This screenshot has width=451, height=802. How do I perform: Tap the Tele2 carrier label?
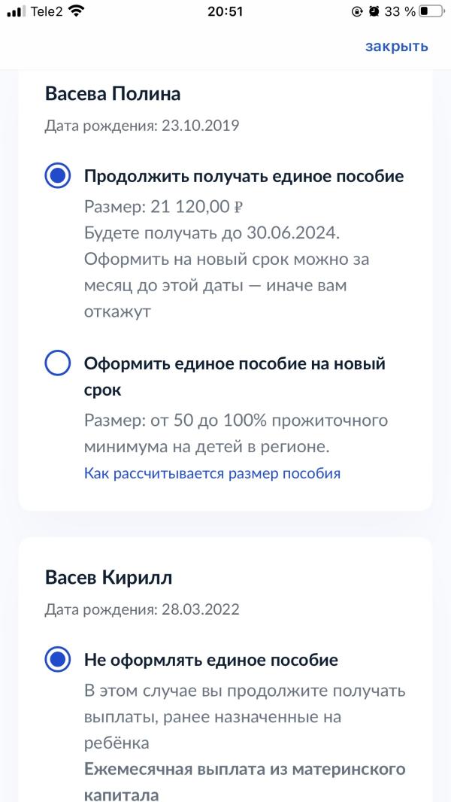point(47,11)
